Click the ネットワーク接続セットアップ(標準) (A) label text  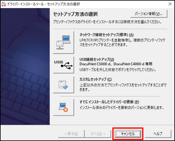point(106,35)
